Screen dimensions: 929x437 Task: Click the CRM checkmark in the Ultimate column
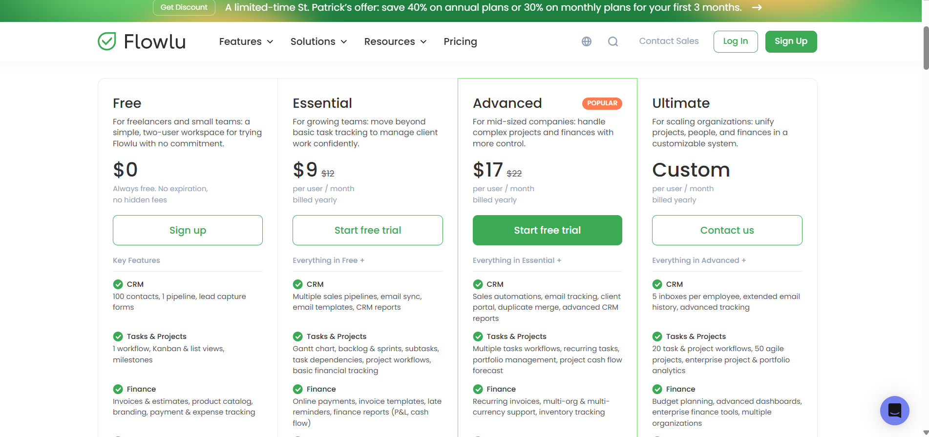point(657,284)
